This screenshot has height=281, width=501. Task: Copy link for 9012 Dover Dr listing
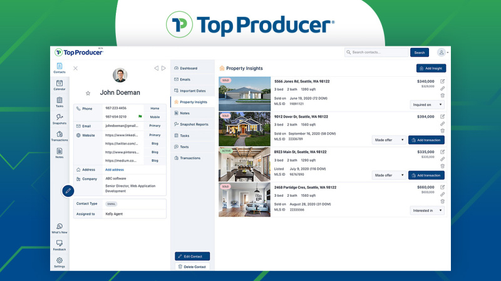click(443, 124)
